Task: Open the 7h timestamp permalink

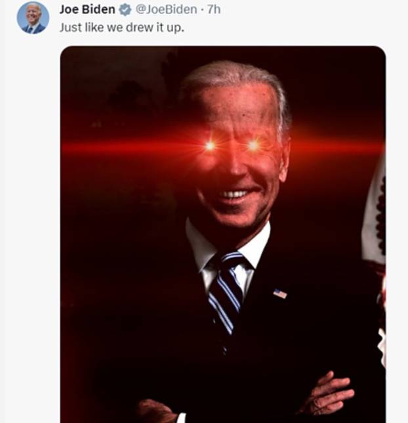Action: pyautogui.click(x=214, y=10)
